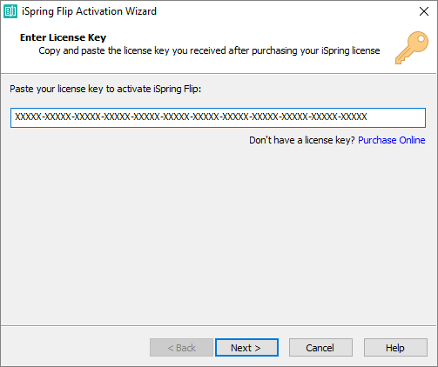Image resolution: width=438 pixels, height=367 pixels.
Task: Click the iSpring Flip app icon in title bar
Action: [x=10, y=11]
